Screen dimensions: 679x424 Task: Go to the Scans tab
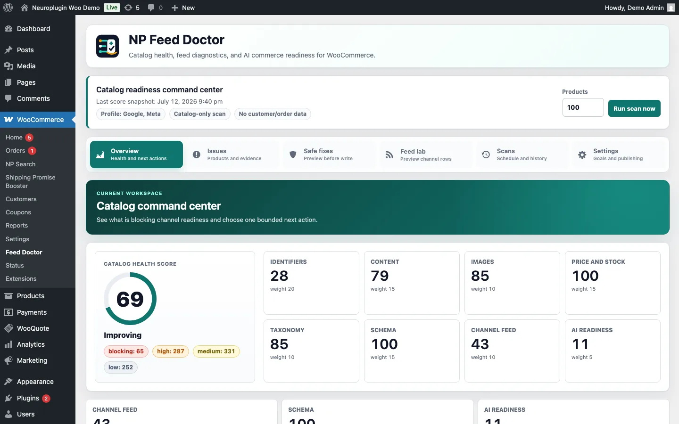pyautogui.click(x=522, y=155)
